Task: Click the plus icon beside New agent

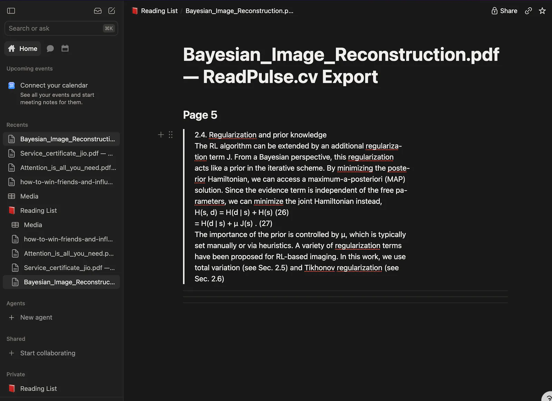Action: tap(11, 317)
